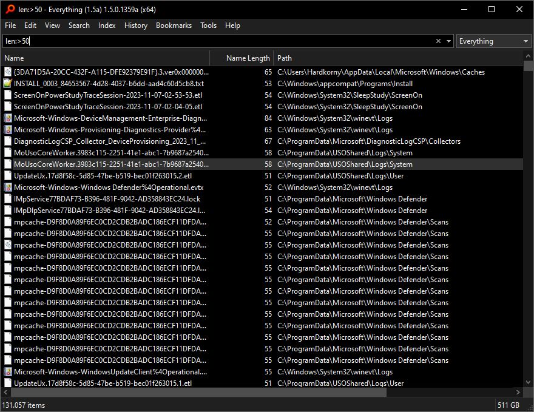Click icon of ScreenOnPowerStudyTraceSession 02-04-05.etl
This screenshot has height=412, width=534.
click(8, 107)
